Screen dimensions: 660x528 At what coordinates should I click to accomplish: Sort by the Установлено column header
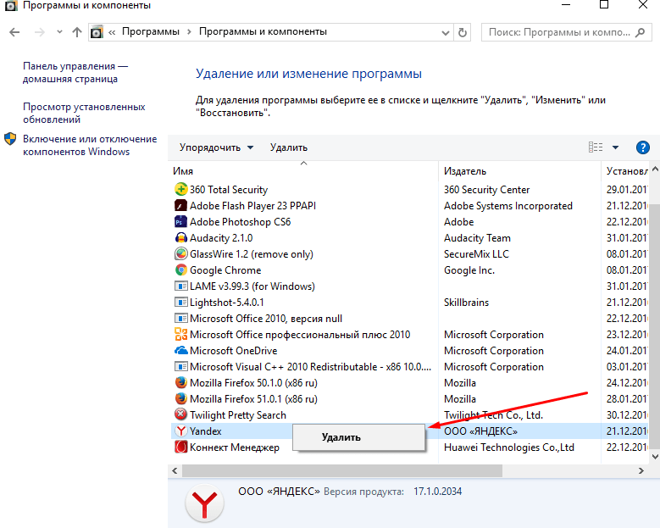point(627,171)
